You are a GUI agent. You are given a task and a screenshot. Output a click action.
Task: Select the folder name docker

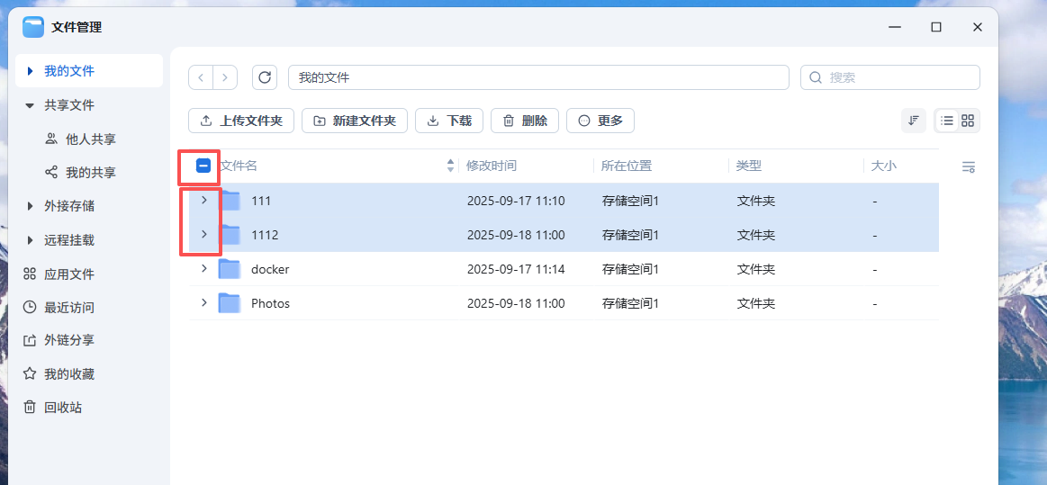[270, 270]
